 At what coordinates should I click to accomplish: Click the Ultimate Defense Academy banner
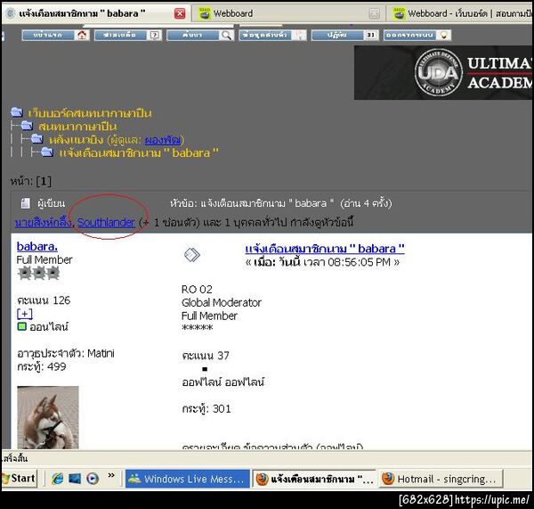coord(444,73)
